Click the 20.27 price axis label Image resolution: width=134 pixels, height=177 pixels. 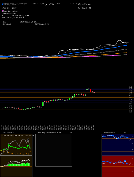click(131, 103)
